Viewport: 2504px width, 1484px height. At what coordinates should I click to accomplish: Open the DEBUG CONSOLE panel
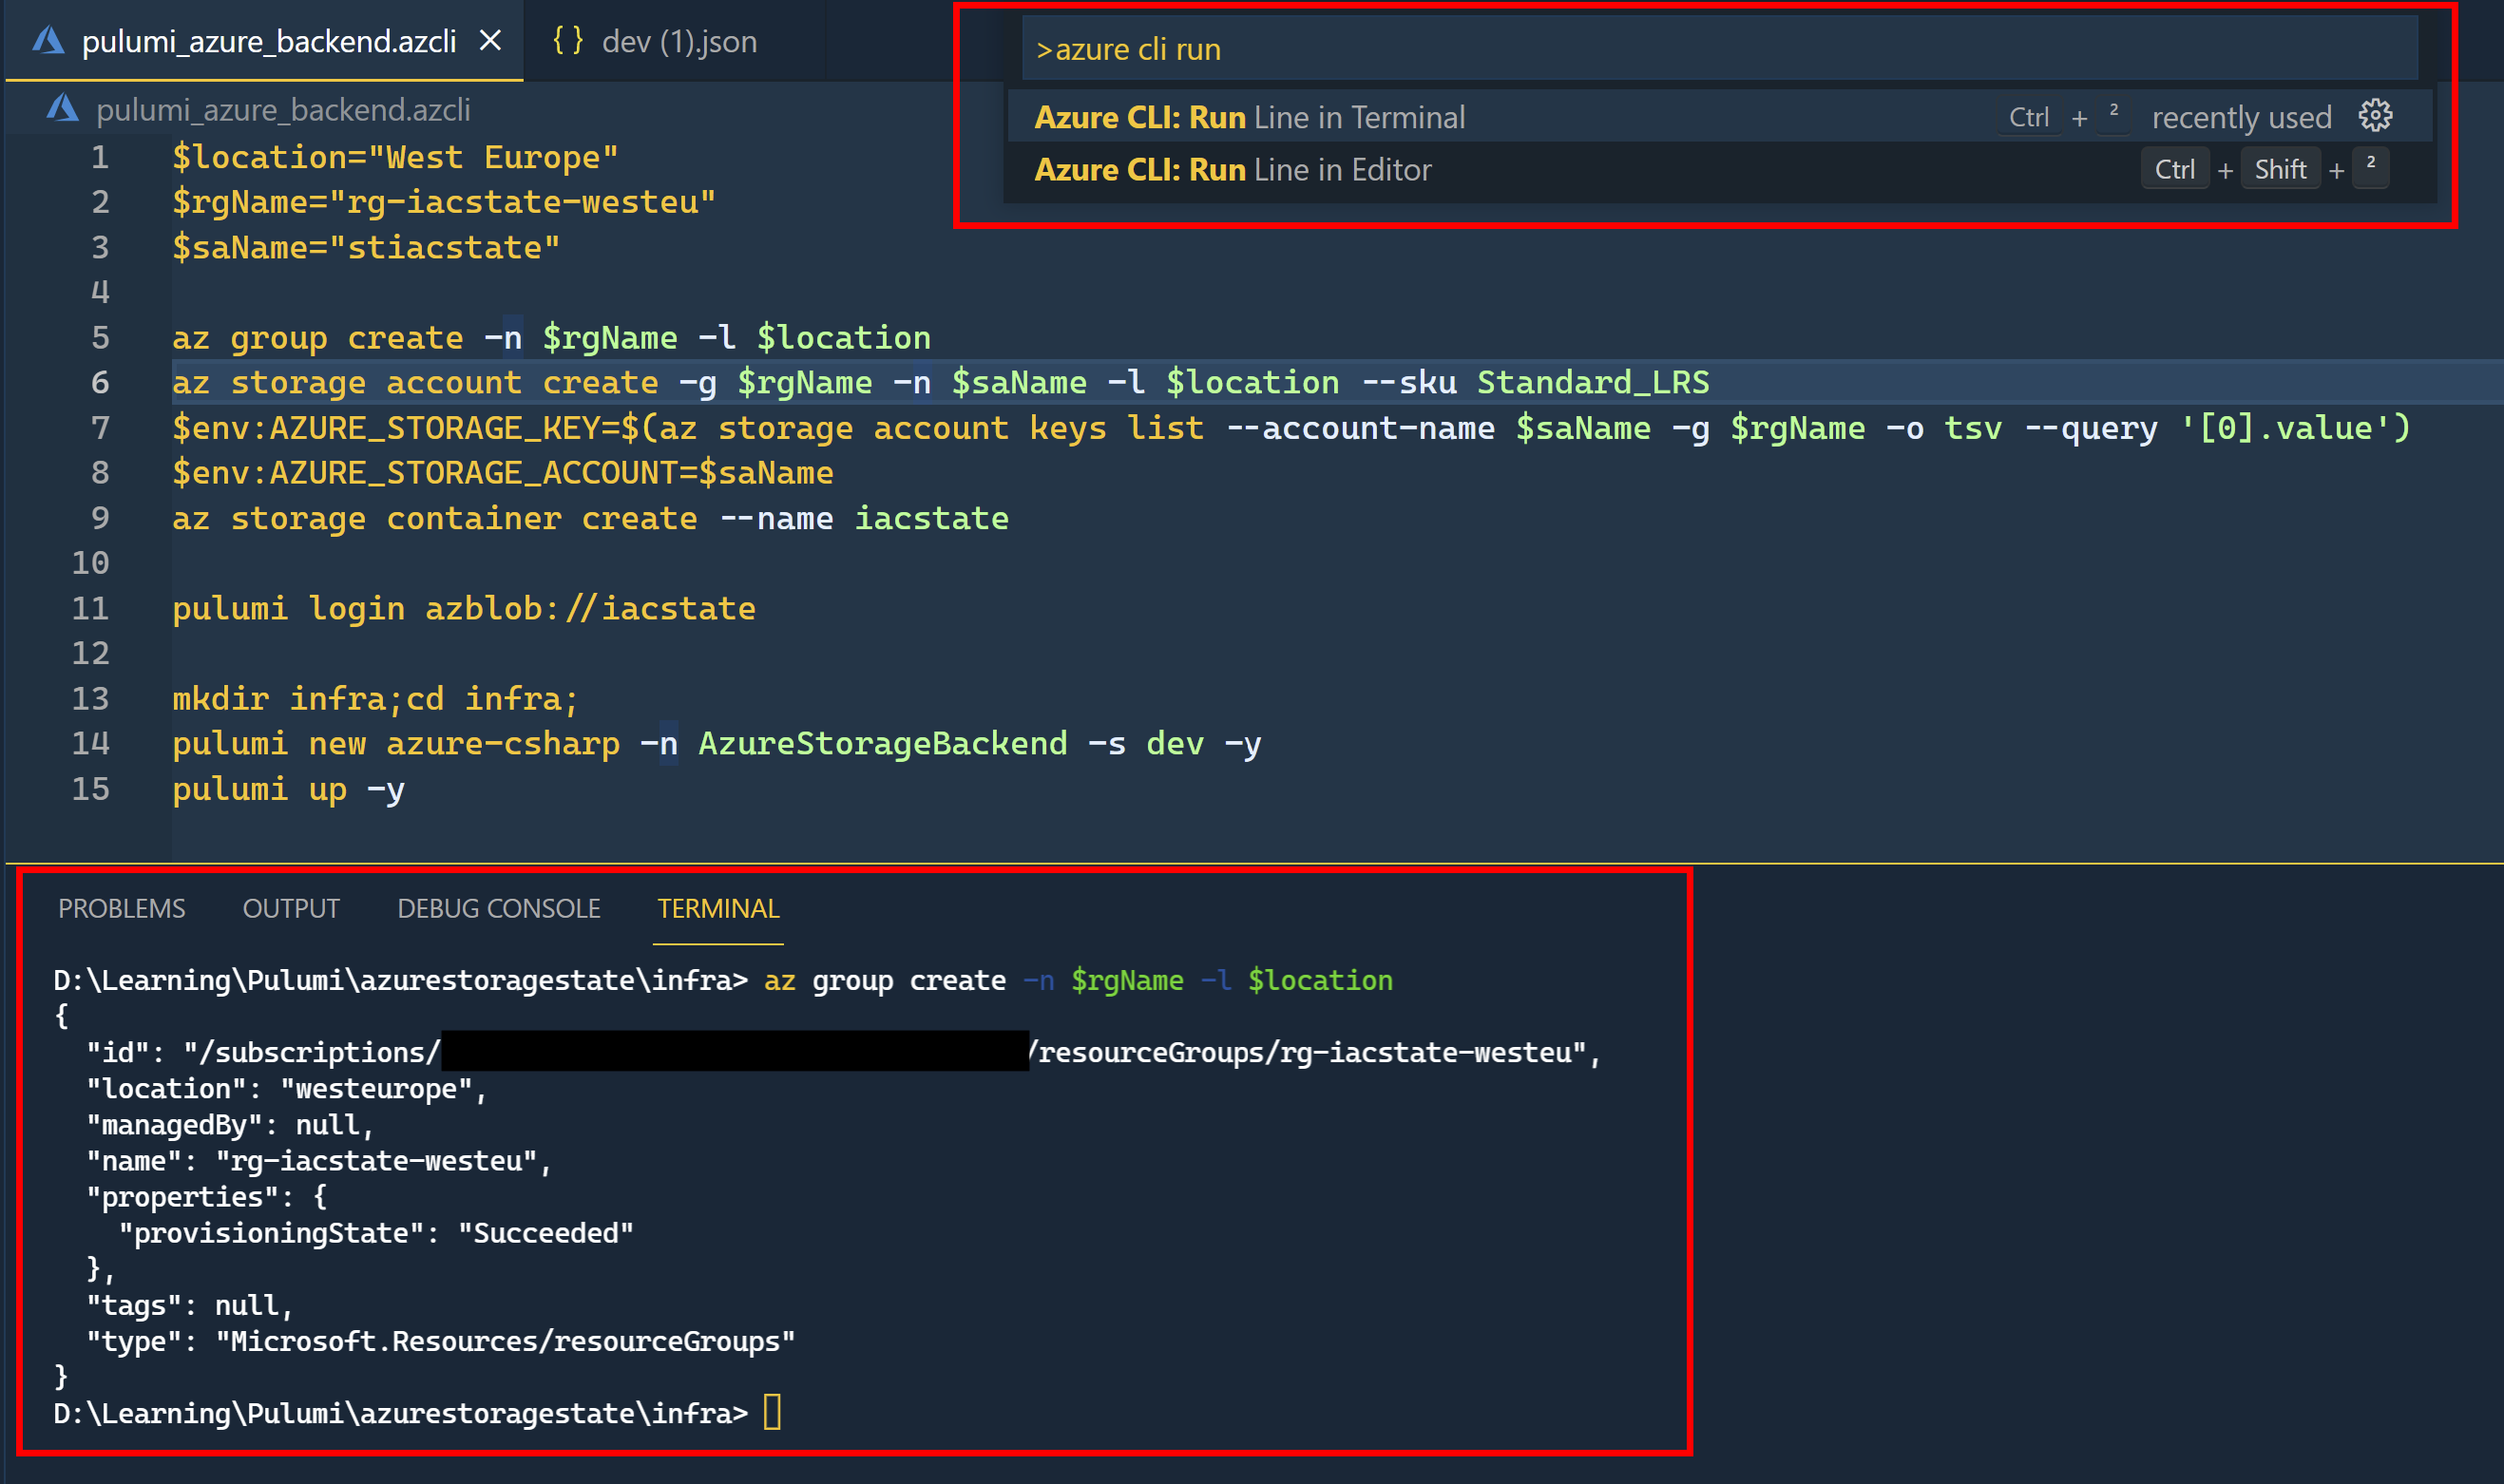[x=499, y=908]
